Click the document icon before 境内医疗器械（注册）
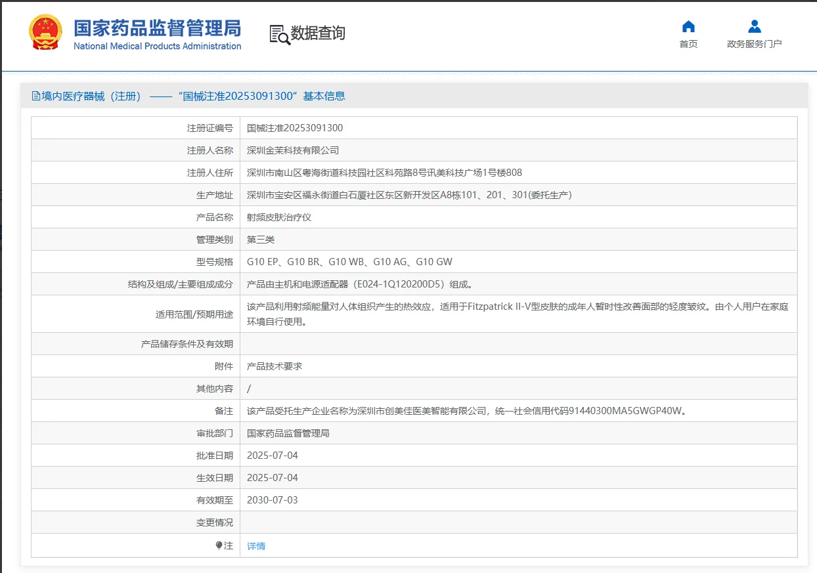Viewport: 817px width, 573px height. [35, 96]
